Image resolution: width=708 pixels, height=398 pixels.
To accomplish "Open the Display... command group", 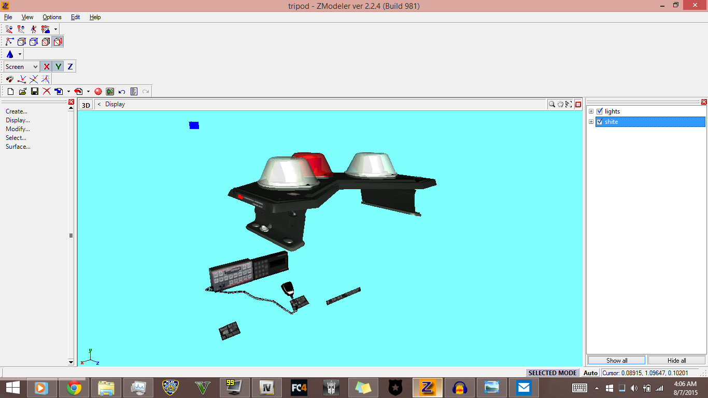I will click(18, 120).
